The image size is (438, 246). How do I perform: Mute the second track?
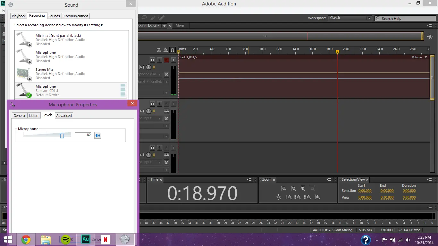coord(152,104)
